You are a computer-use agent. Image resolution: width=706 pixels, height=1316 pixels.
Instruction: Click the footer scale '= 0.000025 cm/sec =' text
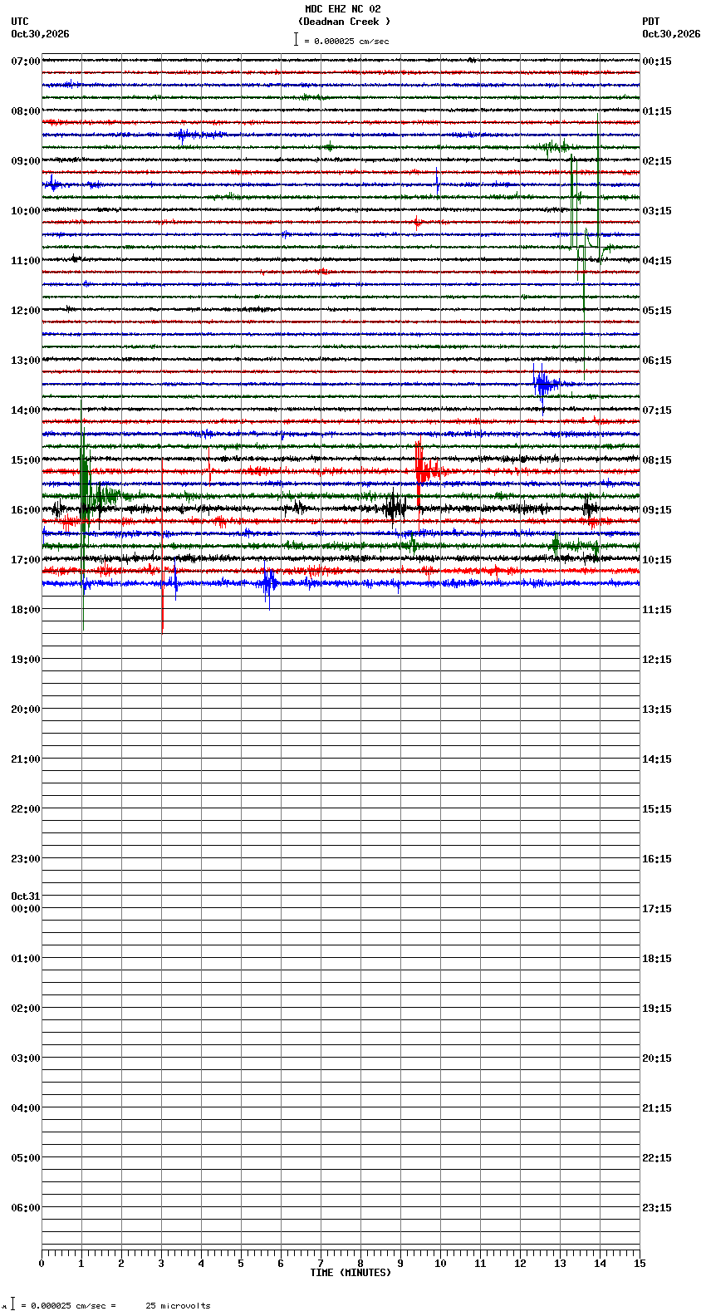pos(70,1306)
